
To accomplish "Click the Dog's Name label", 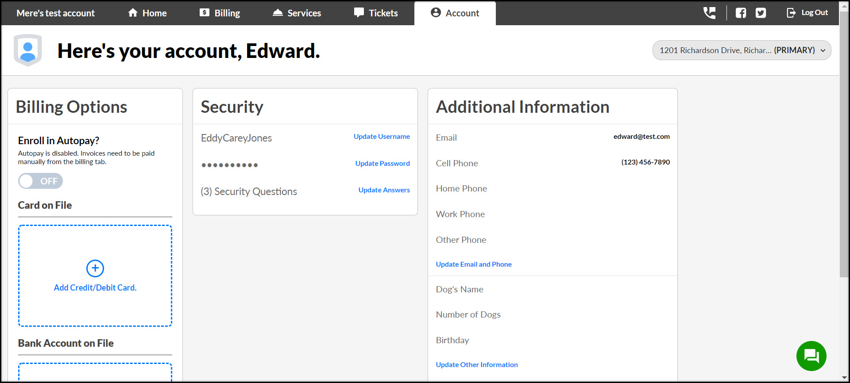I will click(460, 290).
